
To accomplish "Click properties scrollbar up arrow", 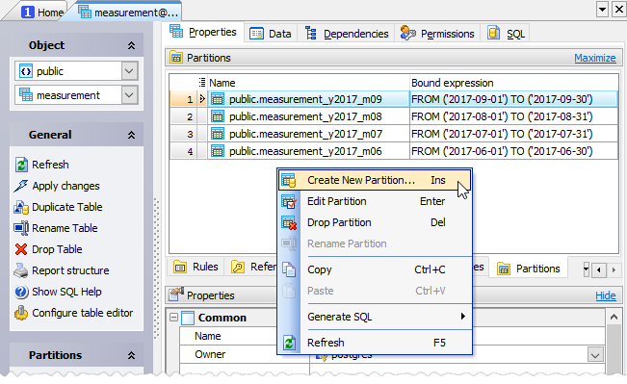I will pyautogui.click(x=614, y=318).
